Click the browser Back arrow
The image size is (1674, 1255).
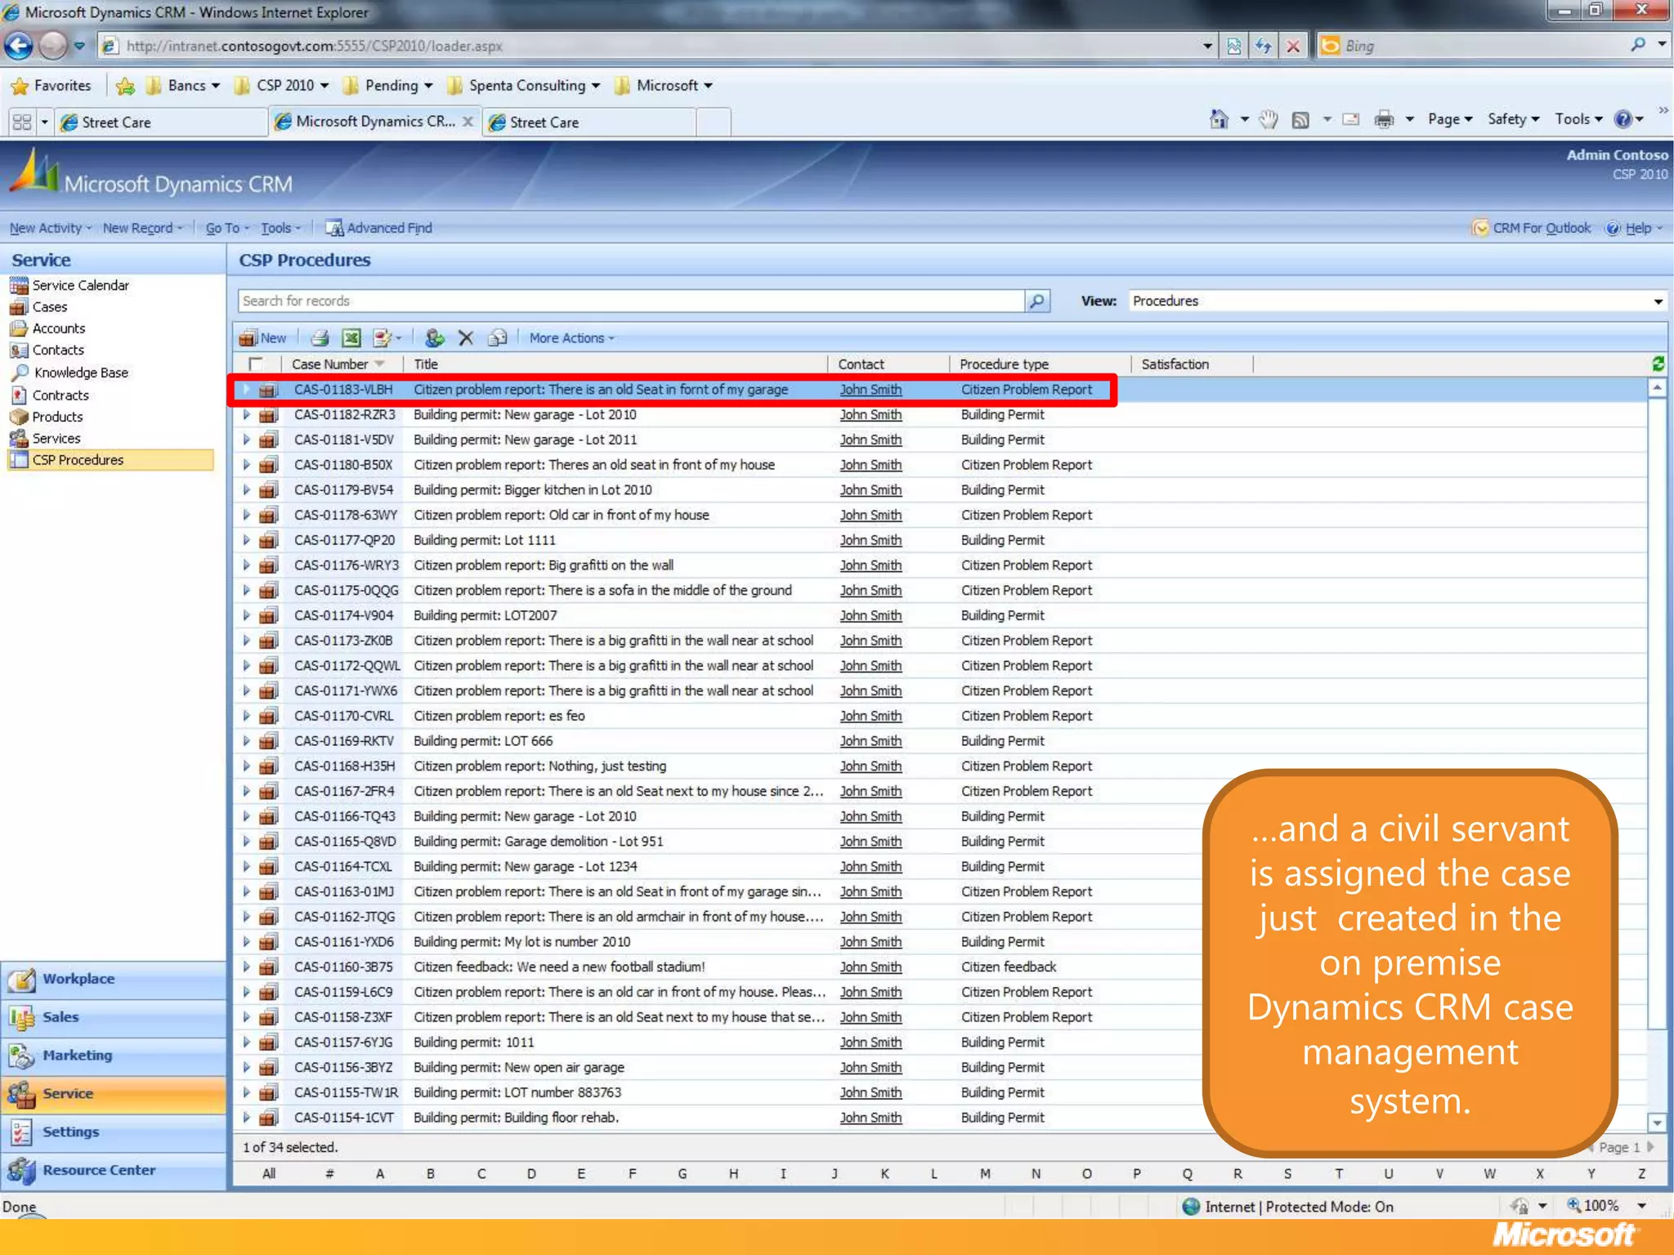[x=19, y=46]
